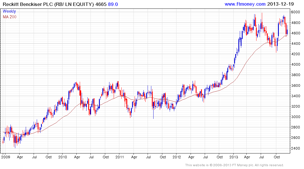Click the 4600 price axis label
This screenshot has width=304, height=169.
(x=296, y=33)
